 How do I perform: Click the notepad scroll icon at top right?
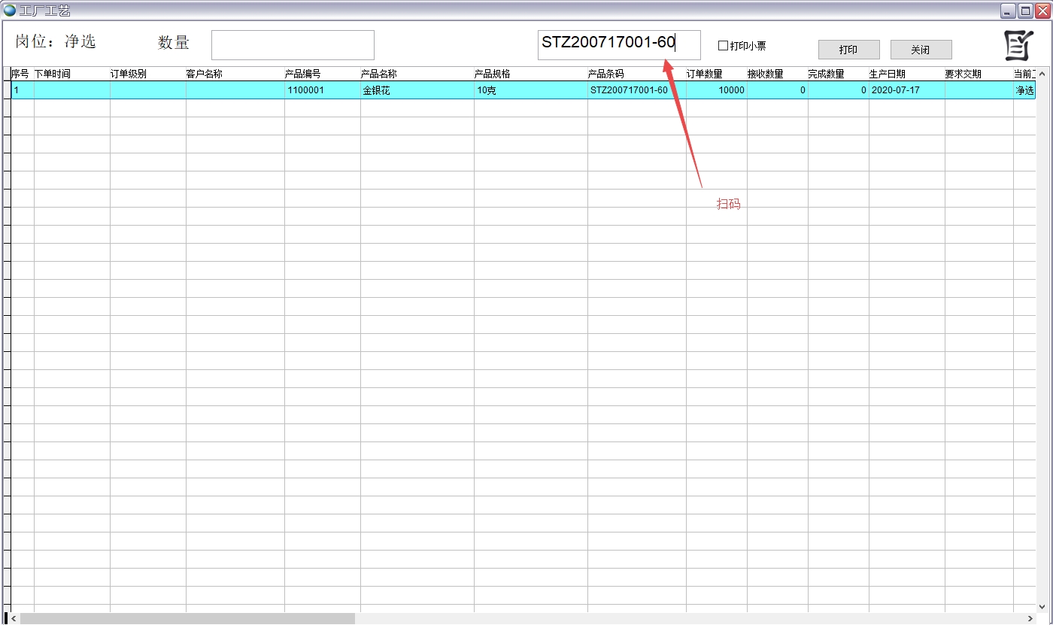[1018, 46]
